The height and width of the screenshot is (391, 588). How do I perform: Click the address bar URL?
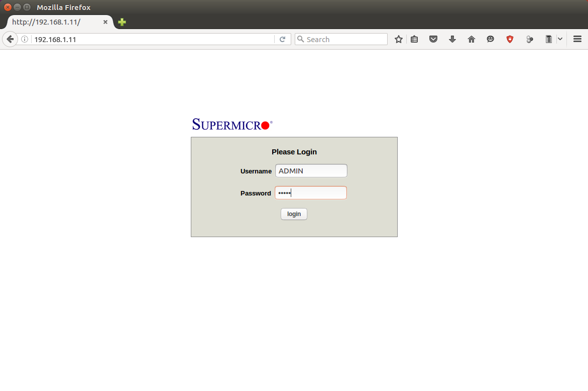tap(151, 39)
